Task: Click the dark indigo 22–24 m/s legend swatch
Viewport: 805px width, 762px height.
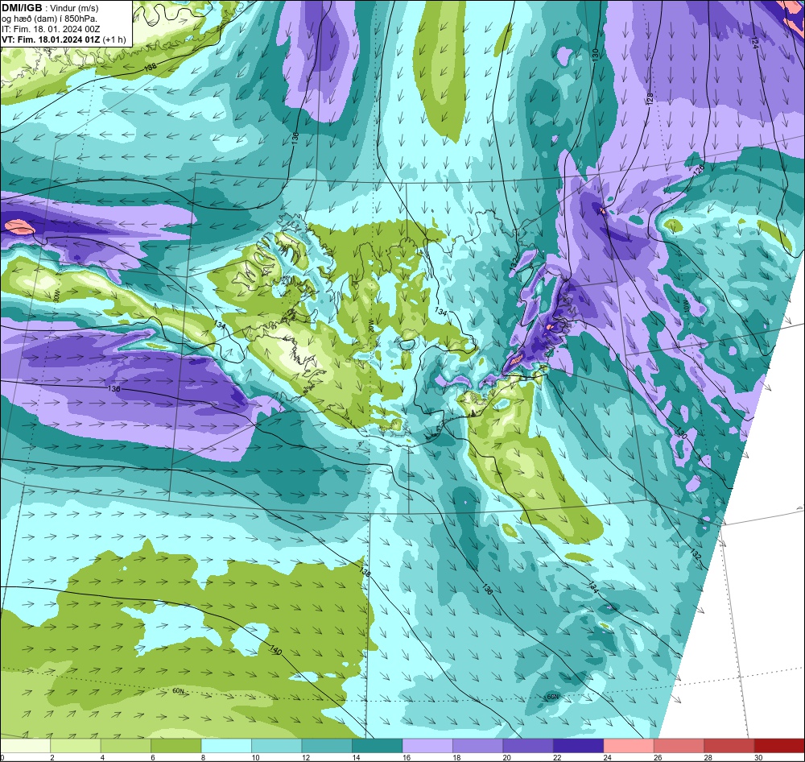Action: (579, 746)
